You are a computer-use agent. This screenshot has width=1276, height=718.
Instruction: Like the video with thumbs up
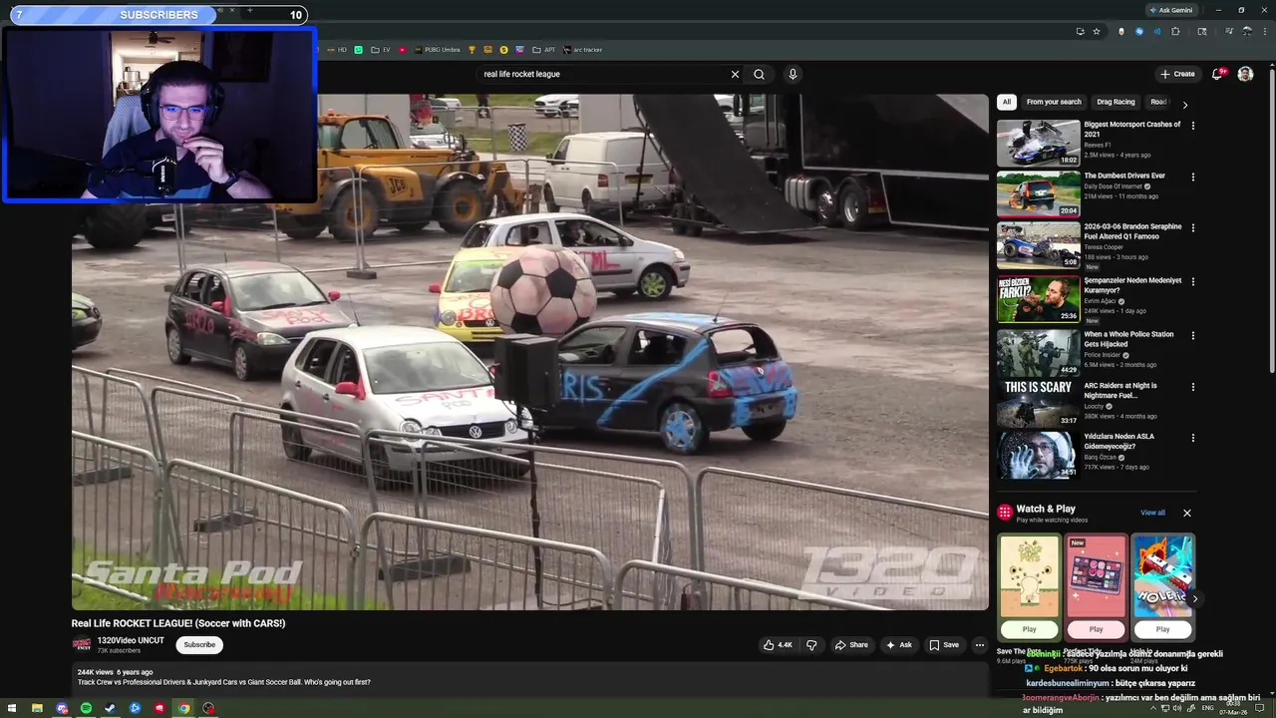click(779, 645)
